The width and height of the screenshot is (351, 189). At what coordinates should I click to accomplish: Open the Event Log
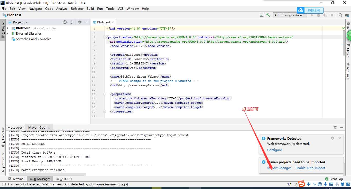334,179
